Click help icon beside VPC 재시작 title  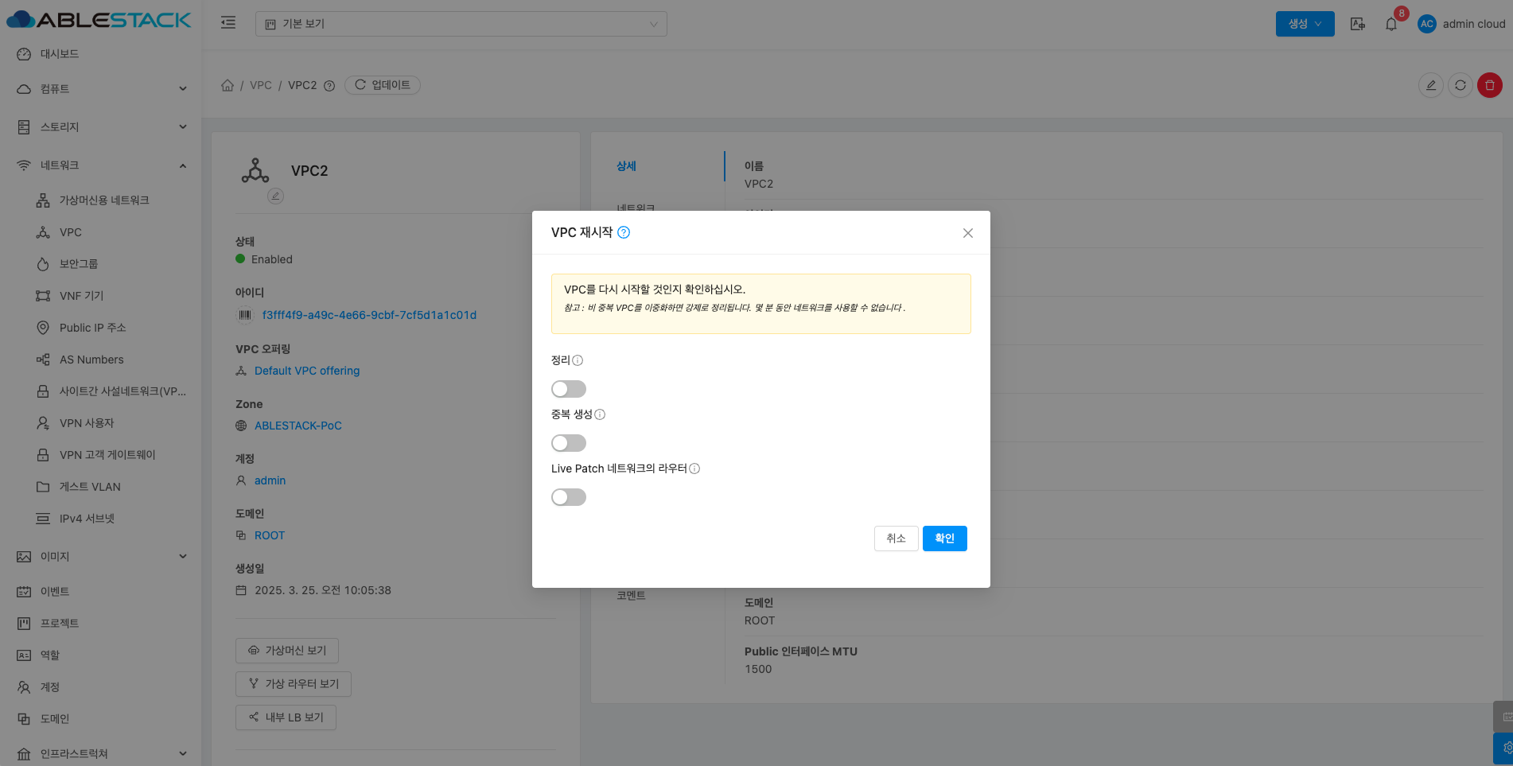click(x=624, y=232)
